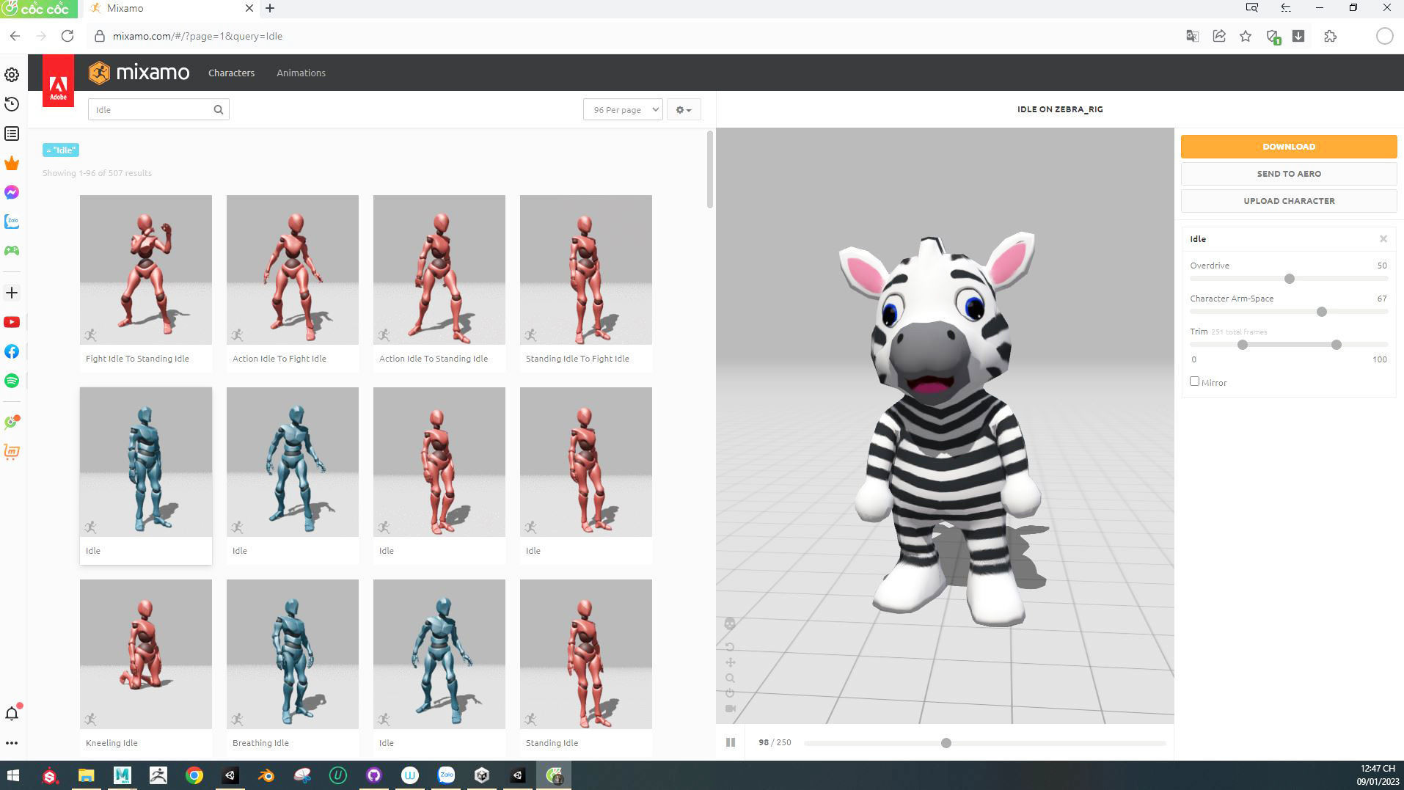Open YouTube from the browser sidebar
This screenshot has height=790, width=1404.
tap(12, 322)
